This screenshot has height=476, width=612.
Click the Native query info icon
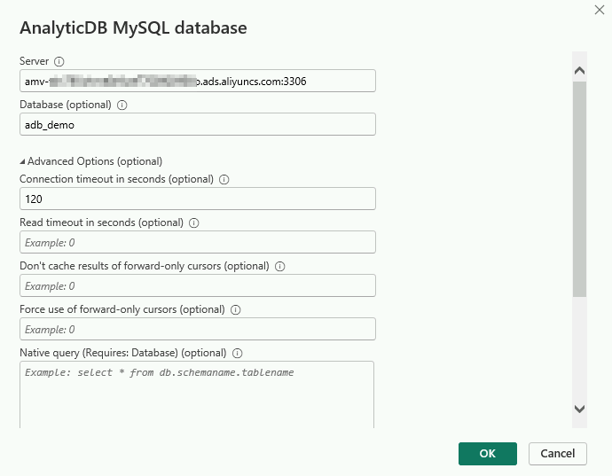point(237,353)
